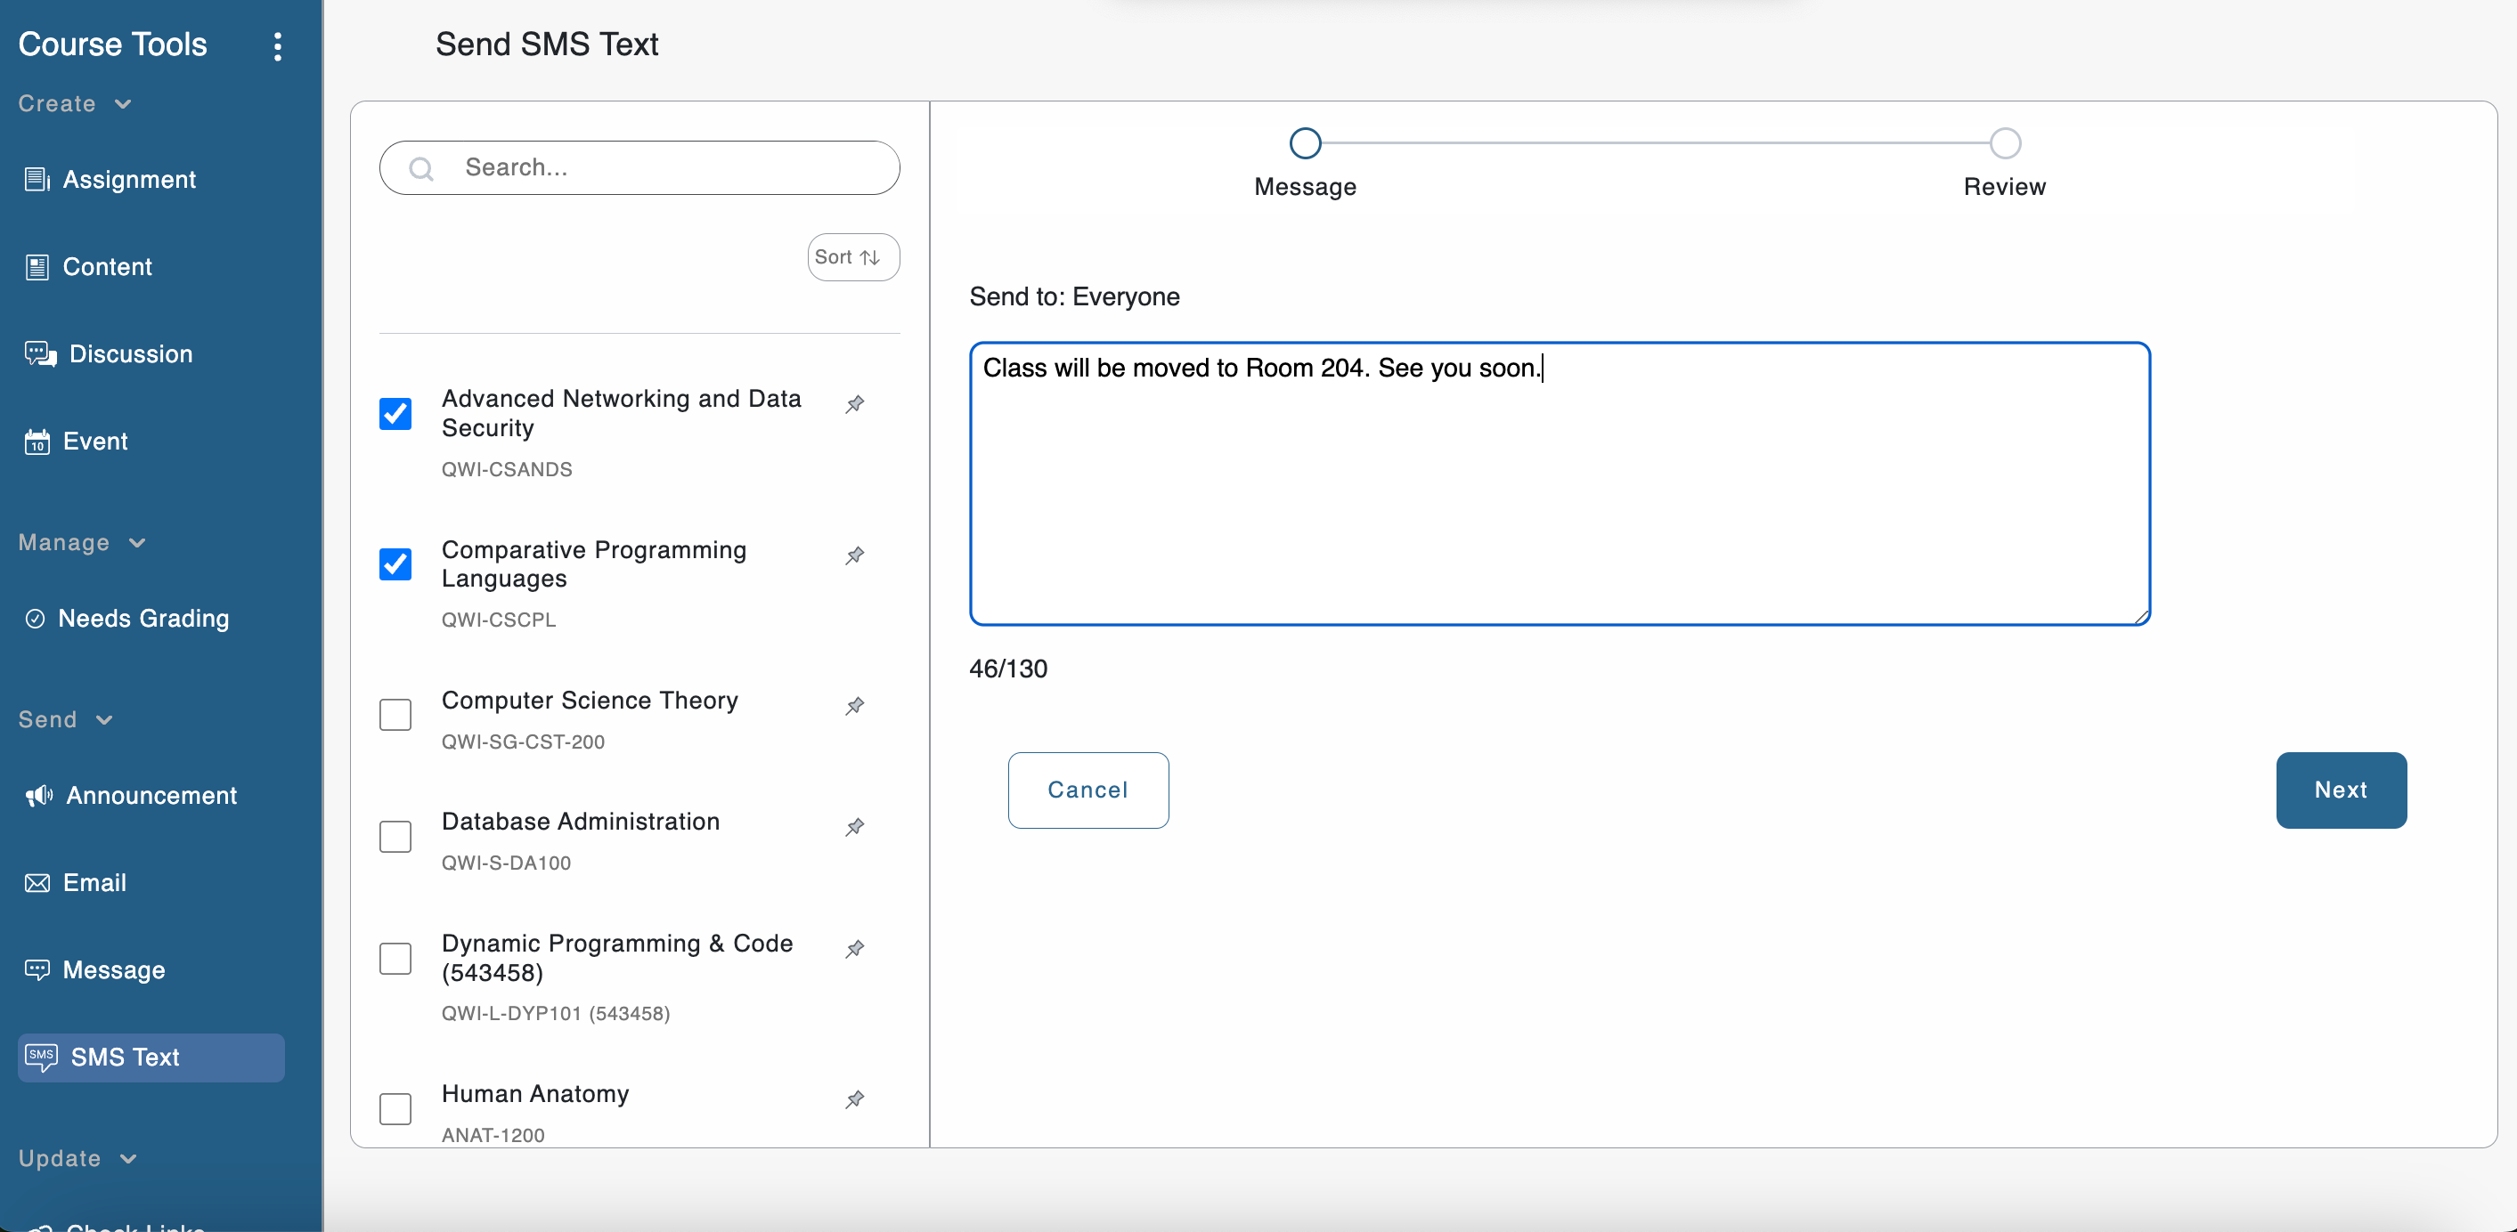Click the Discussion chat icon

40,353
